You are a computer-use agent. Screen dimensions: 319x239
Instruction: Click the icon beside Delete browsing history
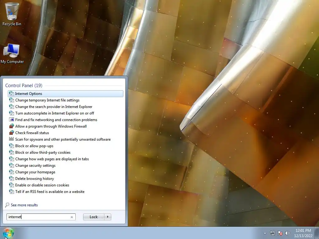tap(12, 178)
